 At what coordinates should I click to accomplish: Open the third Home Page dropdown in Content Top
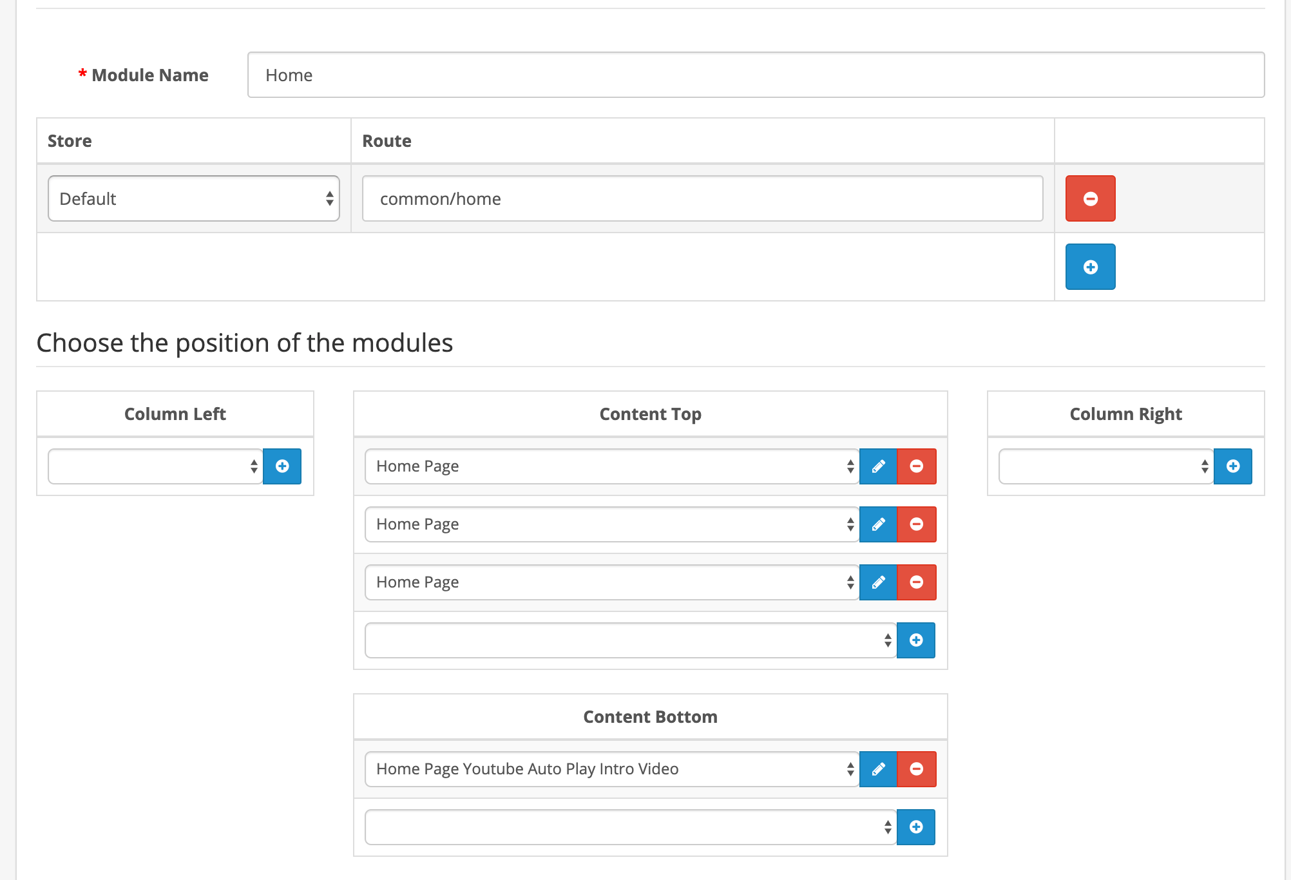tap(611, 582)
